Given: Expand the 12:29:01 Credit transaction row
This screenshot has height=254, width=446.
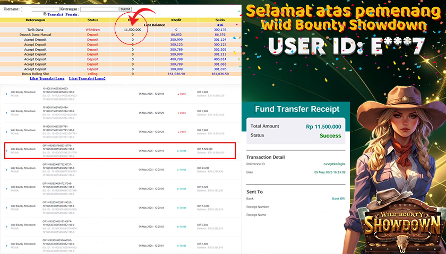Looking at the screenshot, I should pos(6,246).
